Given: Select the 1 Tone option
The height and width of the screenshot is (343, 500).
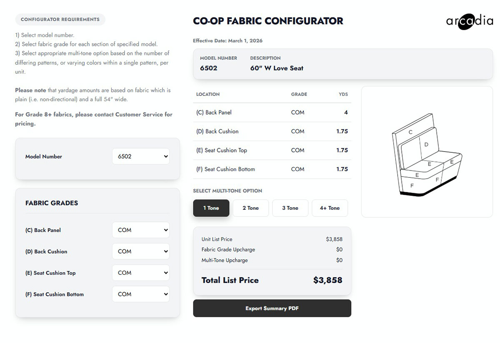Looking at the screenshot, I should click(211, 208).
